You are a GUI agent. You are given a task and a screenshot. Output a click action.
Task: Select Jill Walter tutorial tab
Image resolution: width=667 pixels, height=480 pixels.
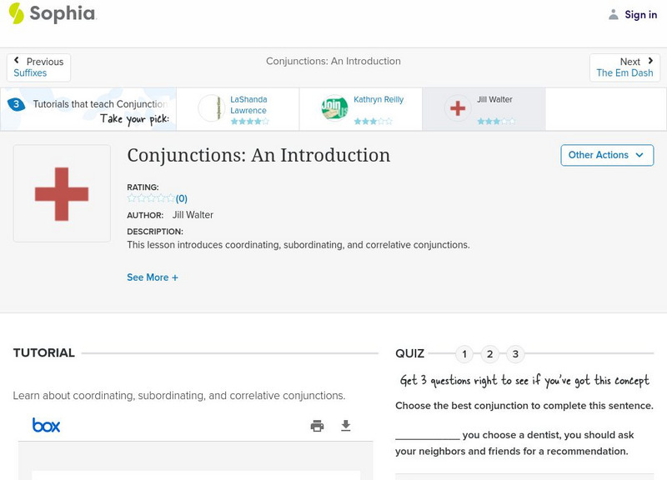click(x=484, y=109)
